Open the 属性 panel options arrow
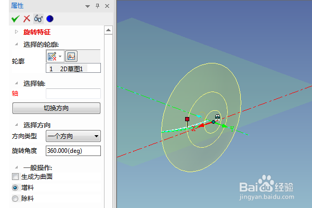 click(87, 6)
